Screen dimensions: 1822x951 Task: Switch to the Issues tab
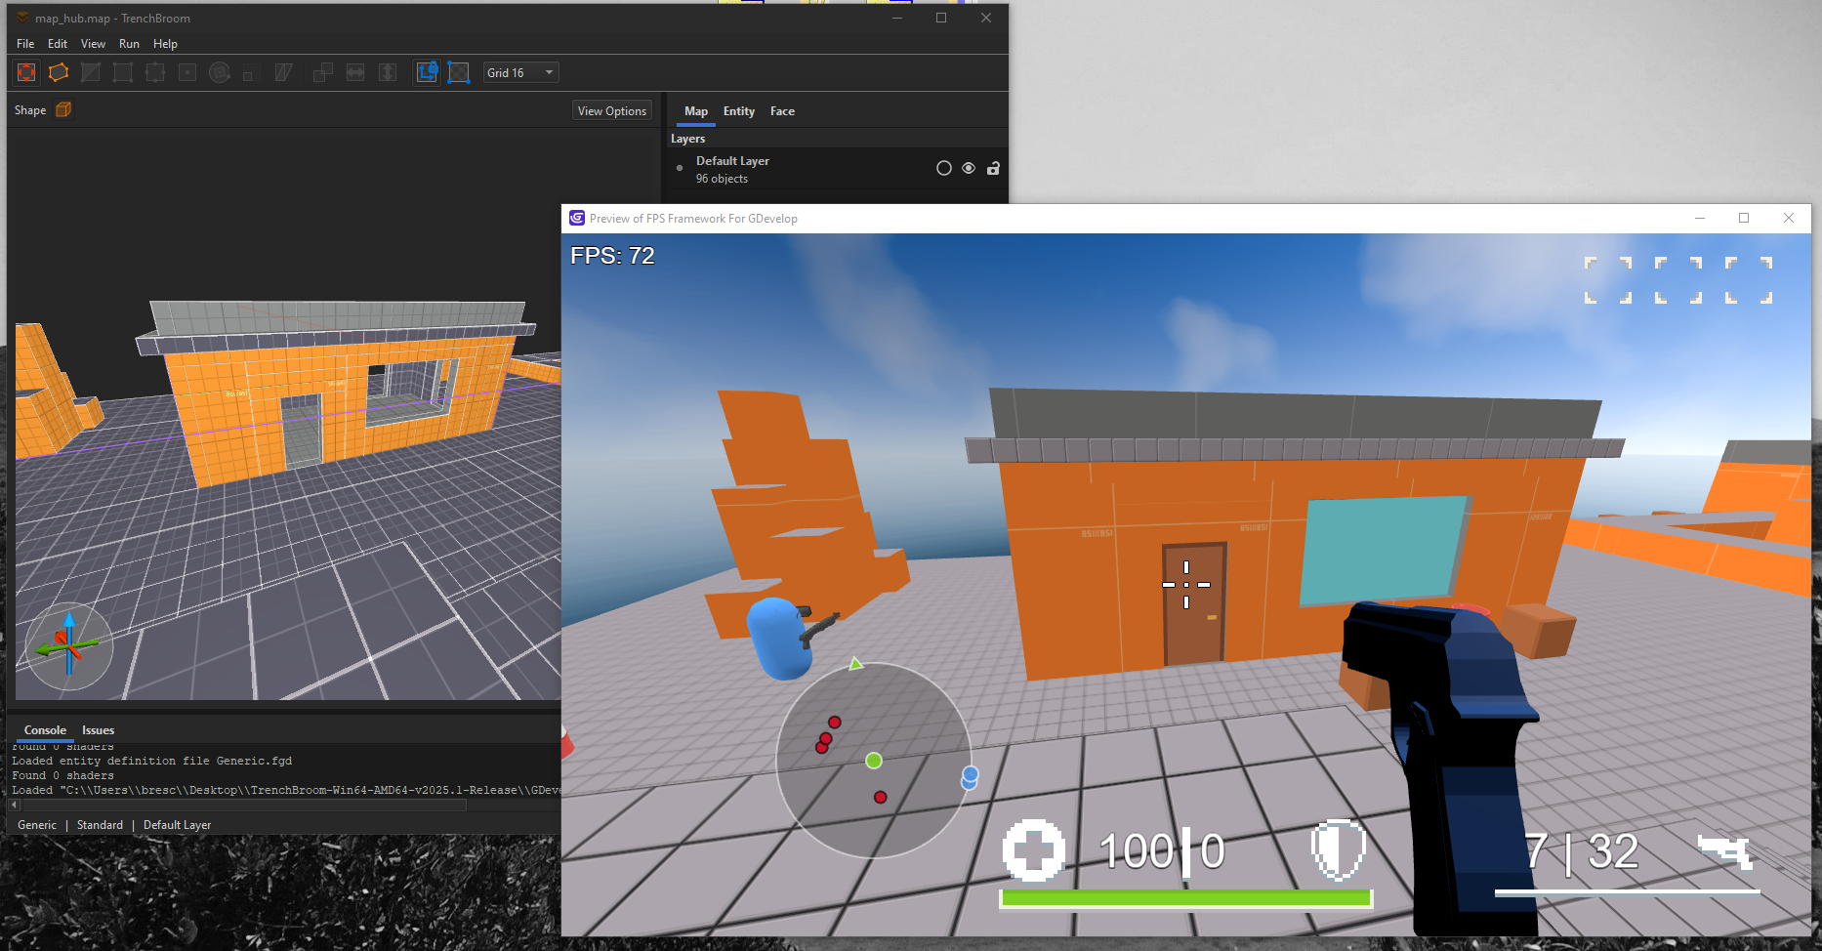98,730
